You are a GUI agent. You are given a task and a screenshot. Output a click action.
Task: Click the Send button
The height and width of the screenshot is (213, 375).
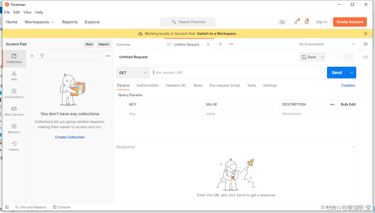[x=337, y=73]
